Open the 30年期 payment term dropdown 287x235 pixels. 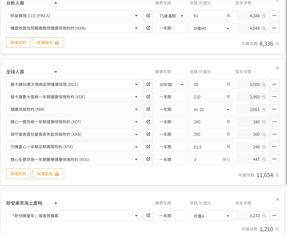tap(171, 85)
